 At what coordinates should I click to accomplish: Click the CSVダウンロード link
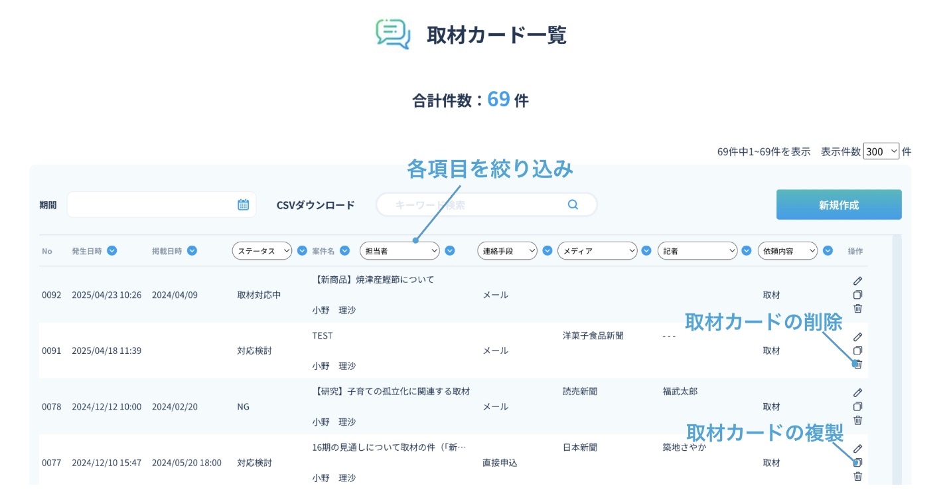(x=315, y=205)
